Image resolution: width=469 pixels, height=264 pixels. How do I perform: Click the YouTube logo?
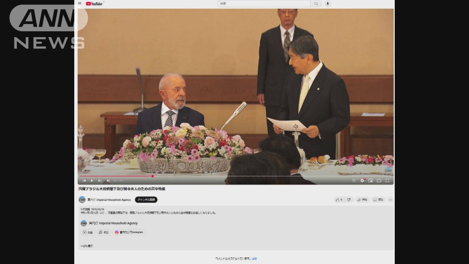click(94, 4)
